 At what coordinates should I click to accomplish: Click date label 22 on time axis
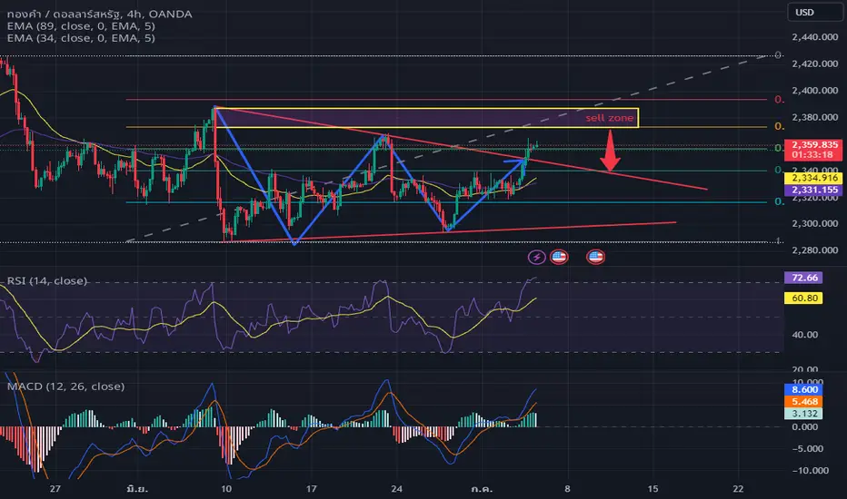(x=738, y=489)
